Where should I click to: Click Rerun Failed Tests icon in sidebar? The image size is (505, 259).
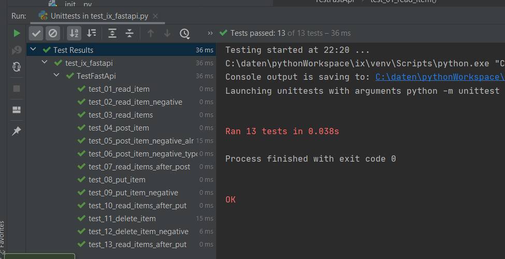pos(17,50)
